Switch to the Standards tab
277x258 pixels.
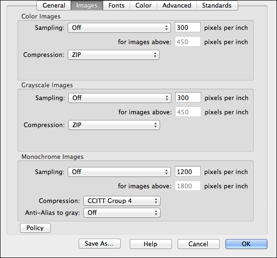(x=217, y=5)
